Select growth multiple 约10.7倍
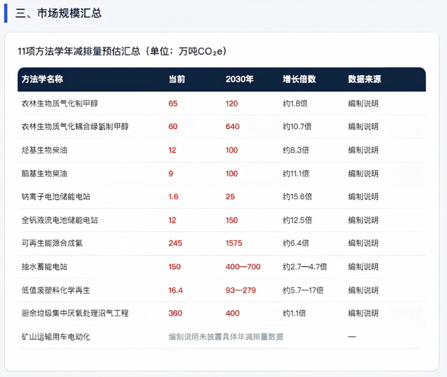This screenshot has width=447, height=377. [297, 126]
